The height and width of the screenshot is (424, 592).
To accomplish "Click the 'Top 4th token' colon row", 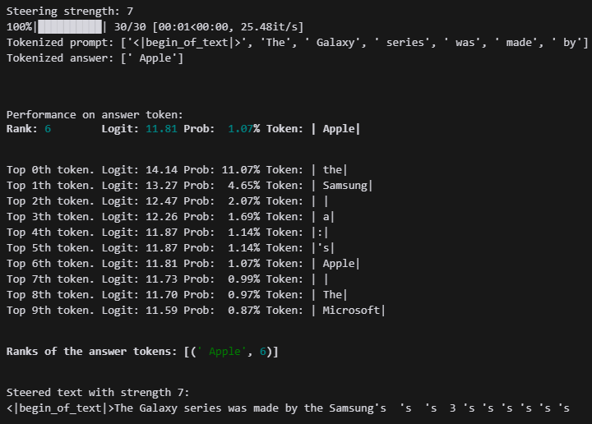I will 167,233.
